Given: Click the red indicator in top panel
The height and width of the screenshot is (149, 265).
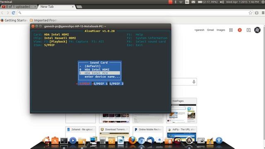Looking at the screenshot, I should [x=170, y=2].
